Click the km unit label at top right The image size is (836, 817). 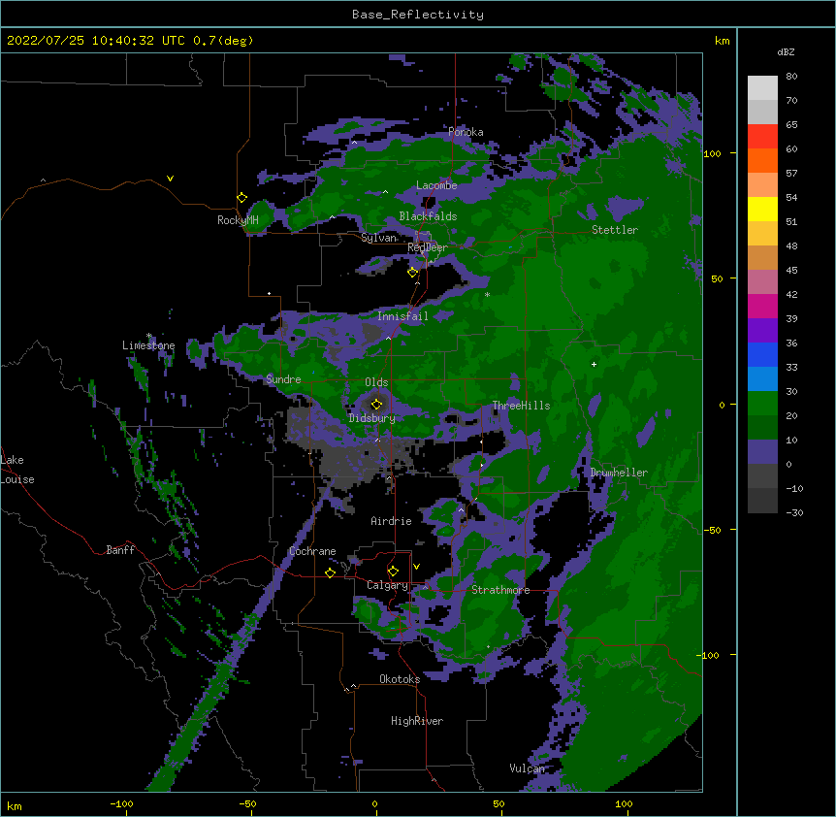pyautogui.click(x=722, y=41)
